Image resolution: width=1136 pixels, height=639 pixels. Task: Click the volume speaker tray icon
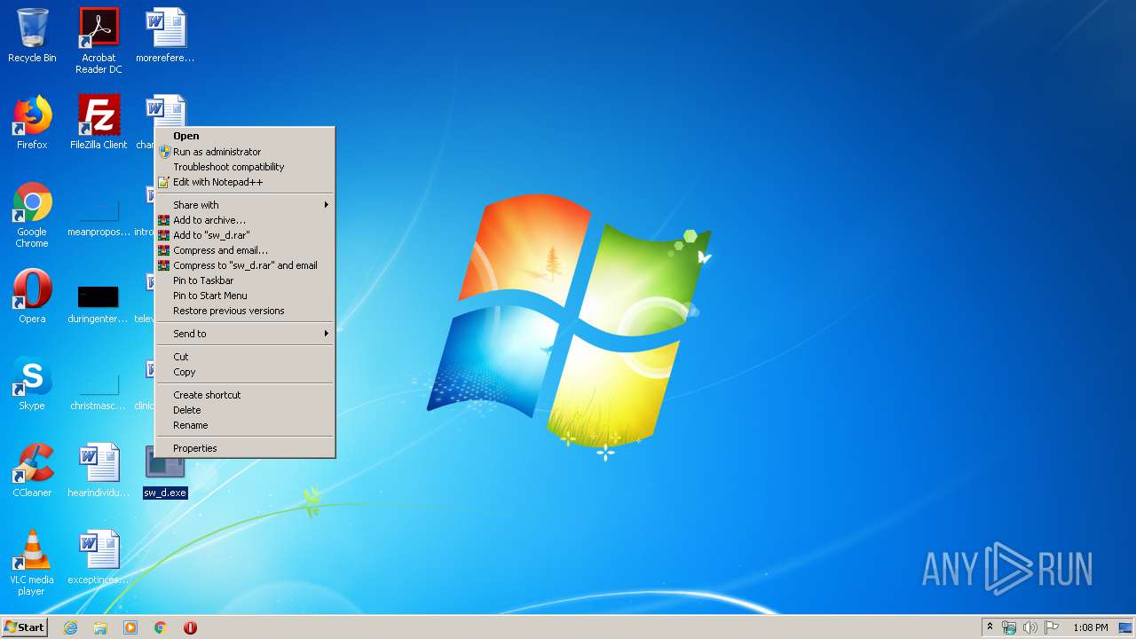[1030, 627]
